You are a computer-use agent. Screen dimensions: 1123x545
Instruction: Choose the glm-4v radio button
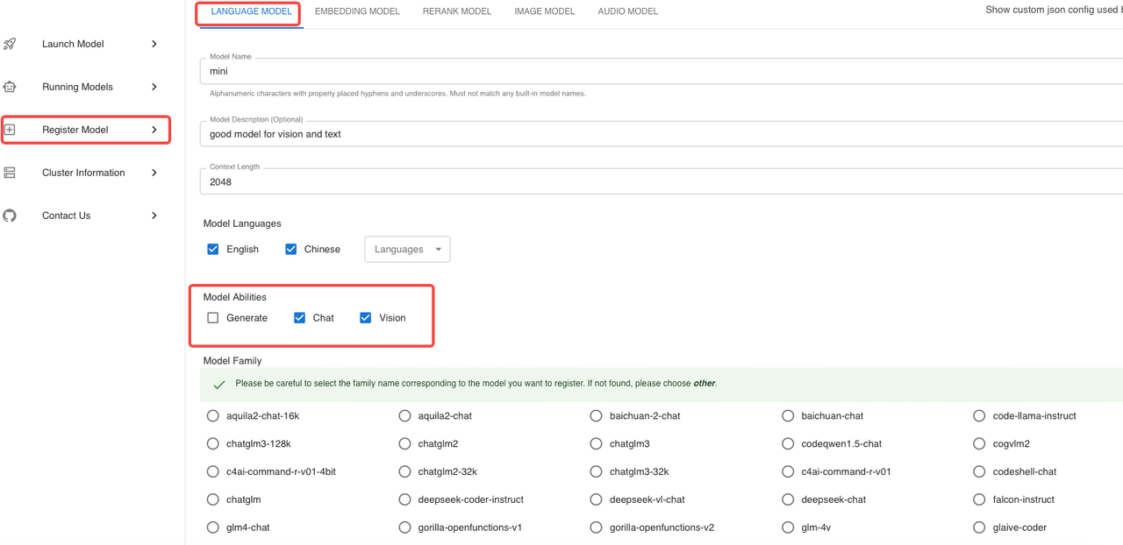click(x=788, y=527)
